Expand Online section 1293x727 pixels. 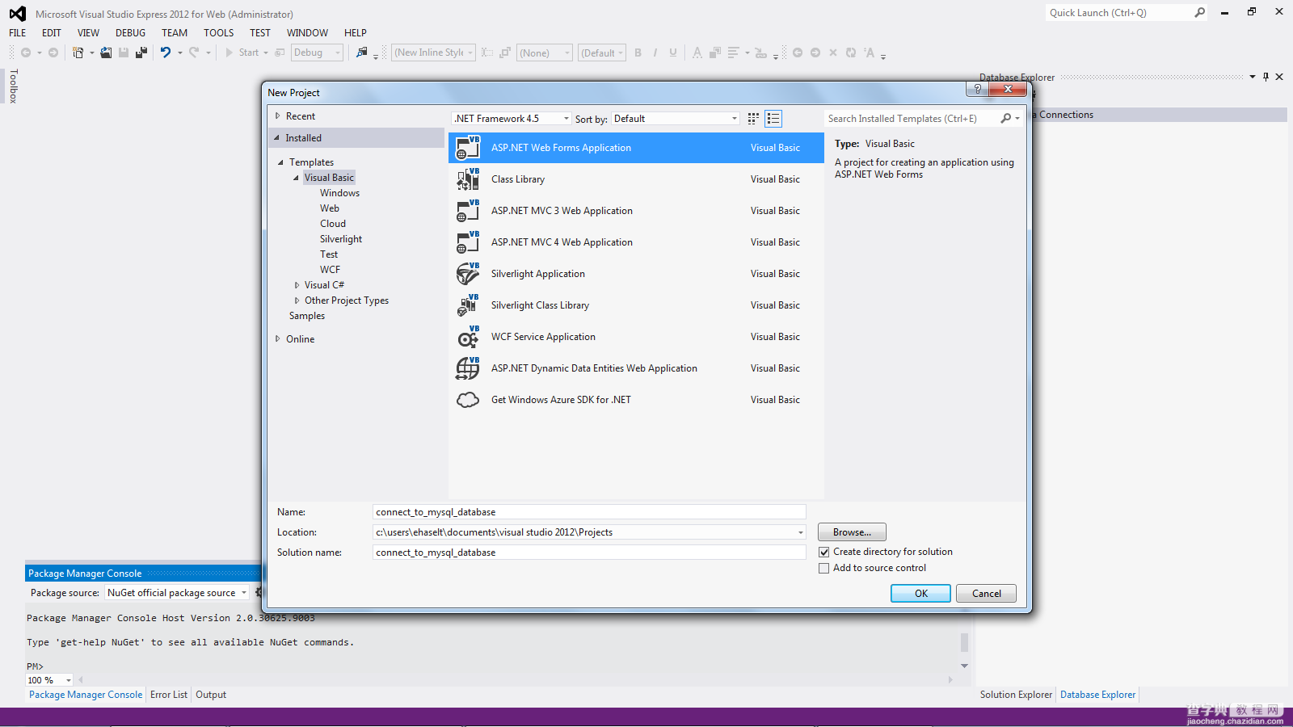click(x=277, y=339)
